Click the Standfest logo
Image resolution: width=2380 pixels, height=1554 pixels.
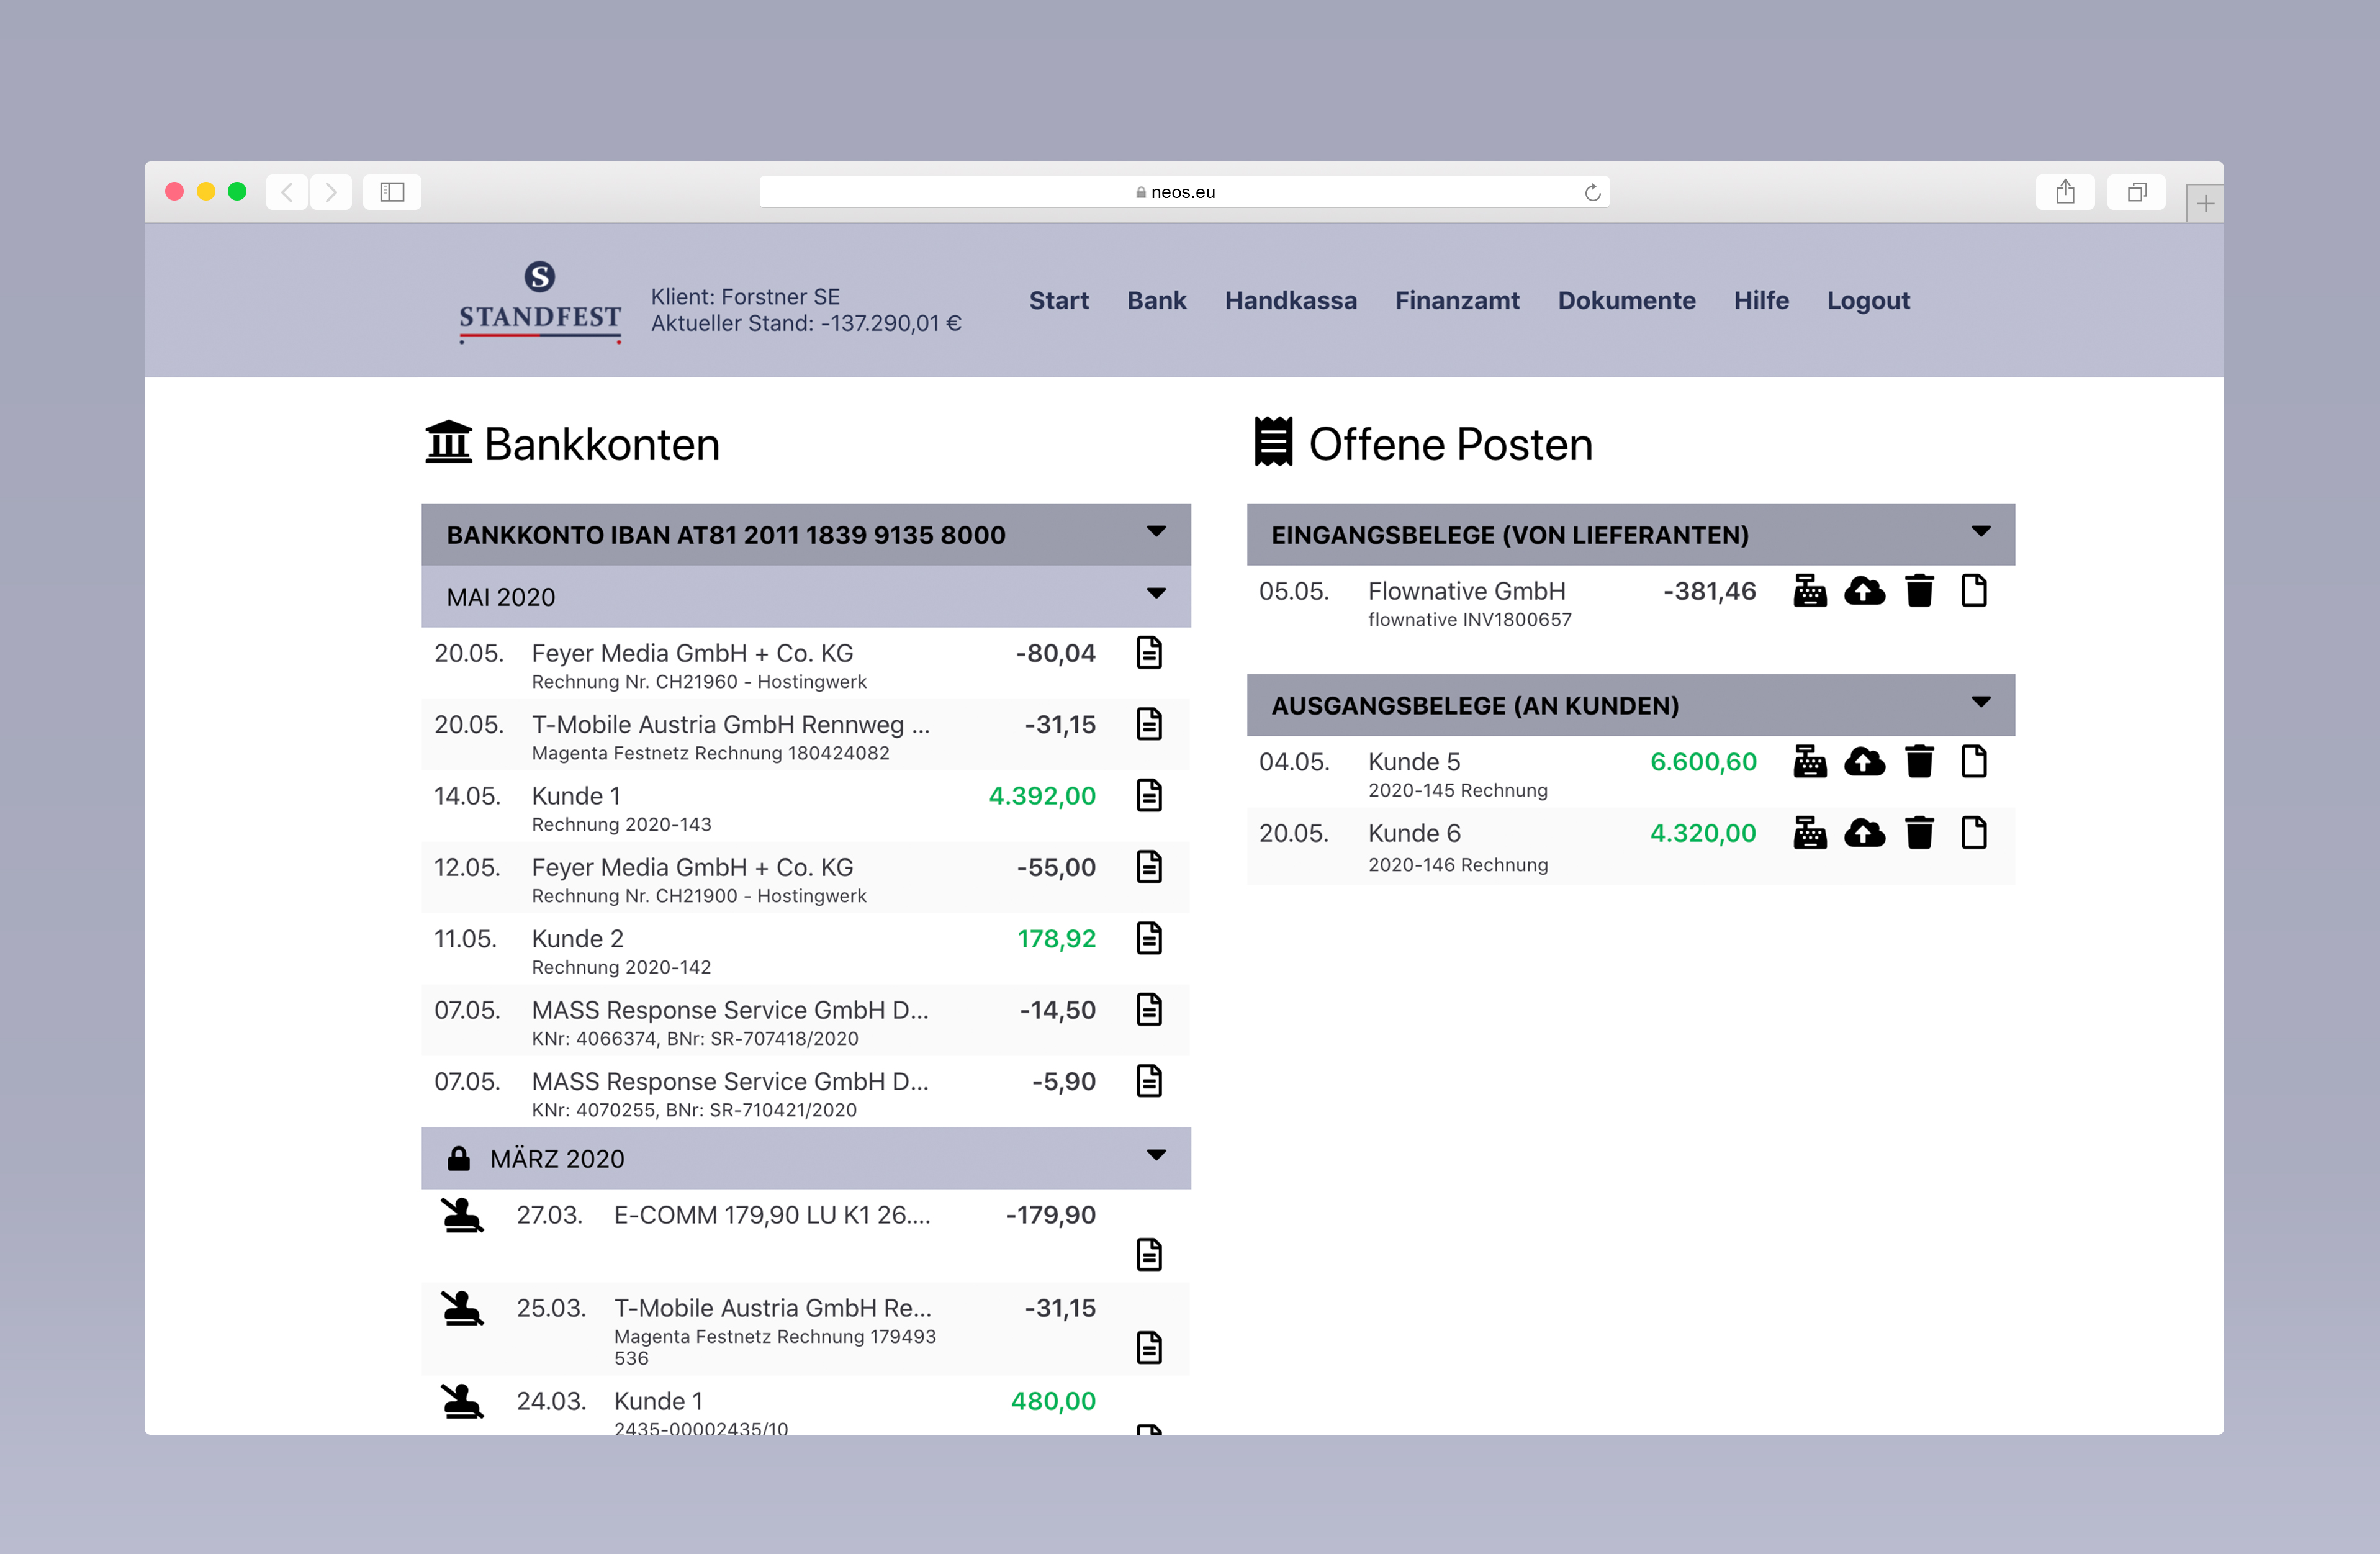coord(540,301)
